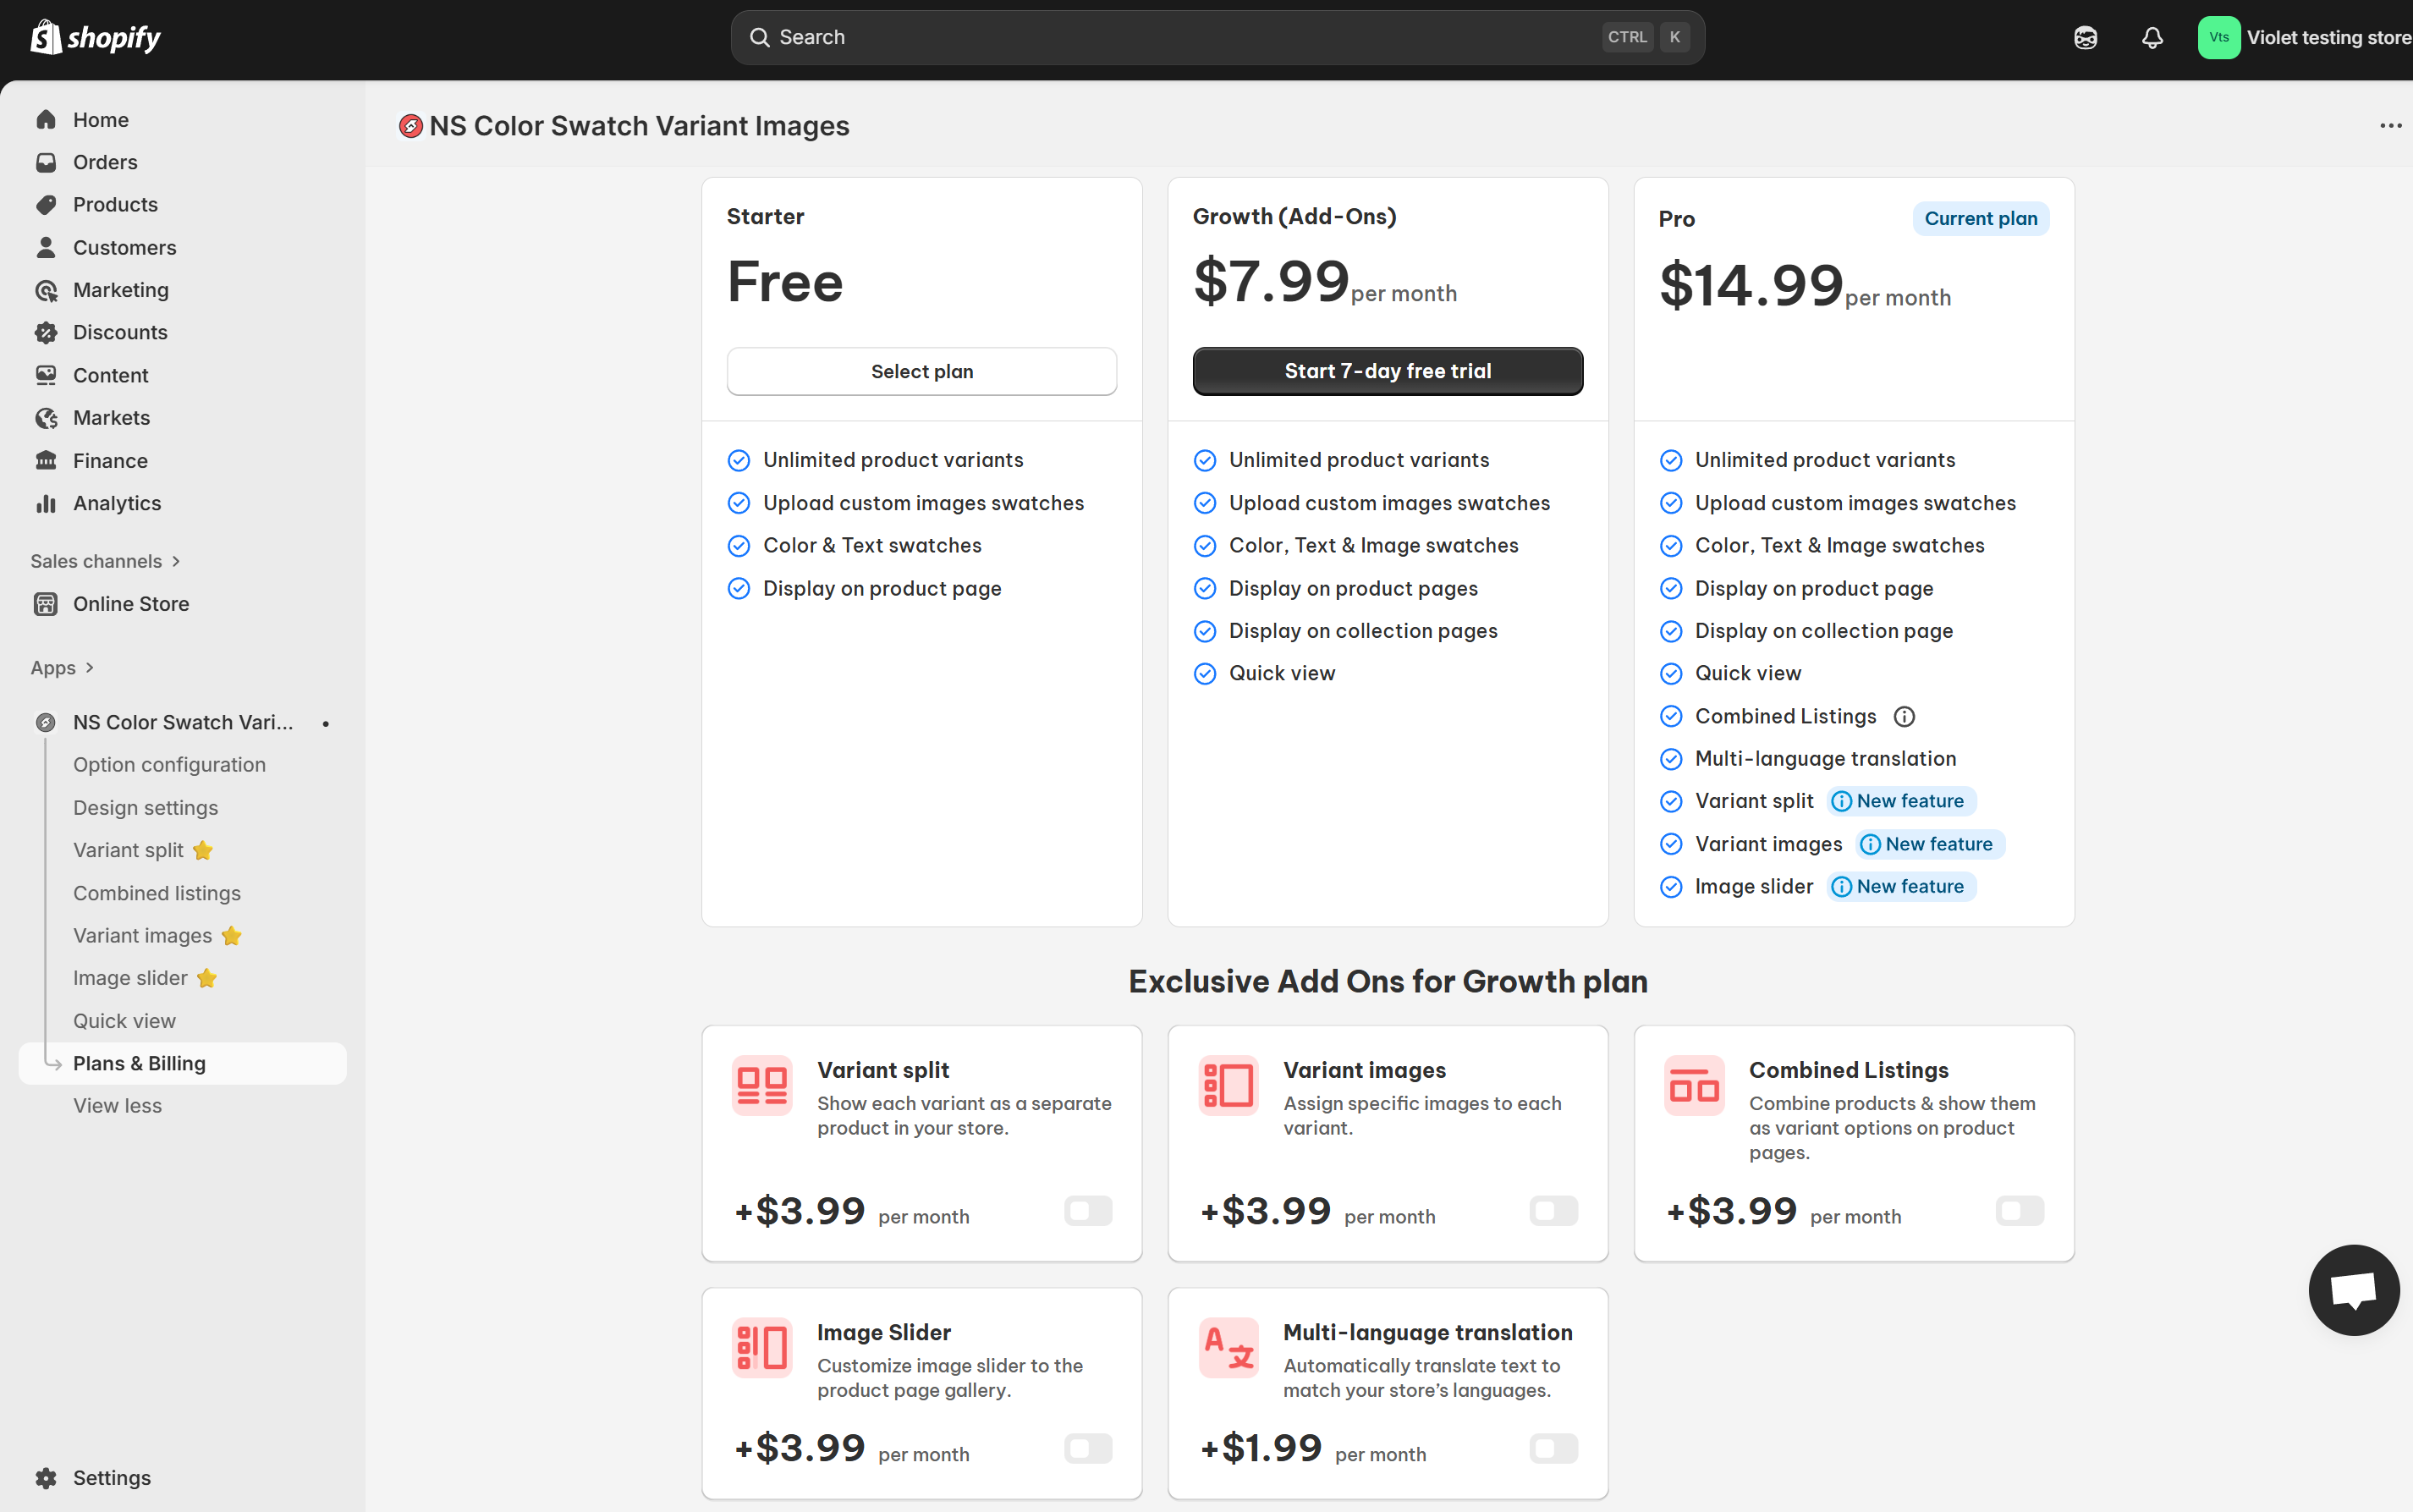
Task: Enable the Variant split add-on toggle
Action: pyautogui.click(x=1088, y=1211)
